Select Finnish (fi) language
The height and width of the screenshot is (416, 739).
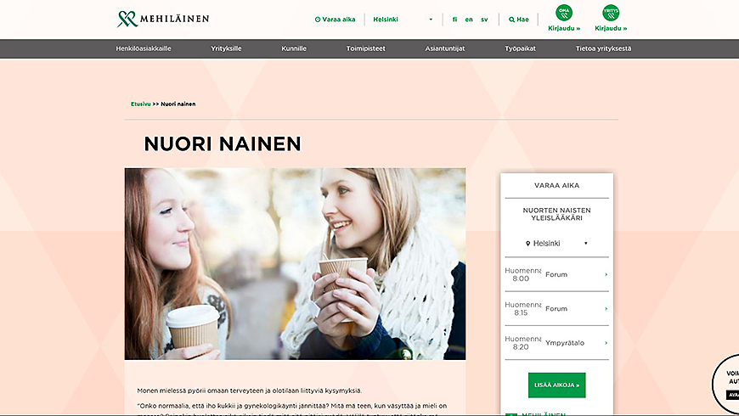click(454, 20)
